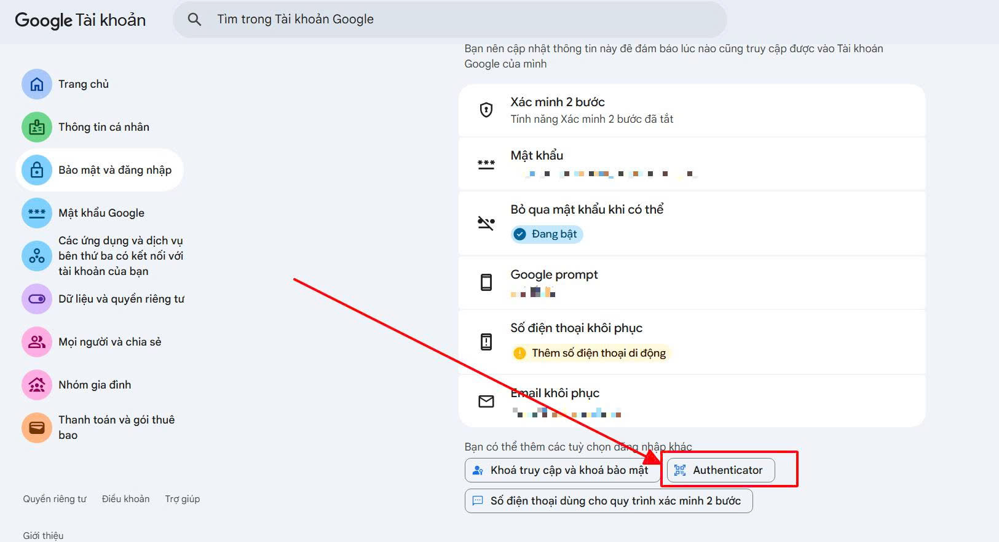Click the Nhóm gia đình family icon
The width and height of the screenshot is (999, 542).
(37, 385)
